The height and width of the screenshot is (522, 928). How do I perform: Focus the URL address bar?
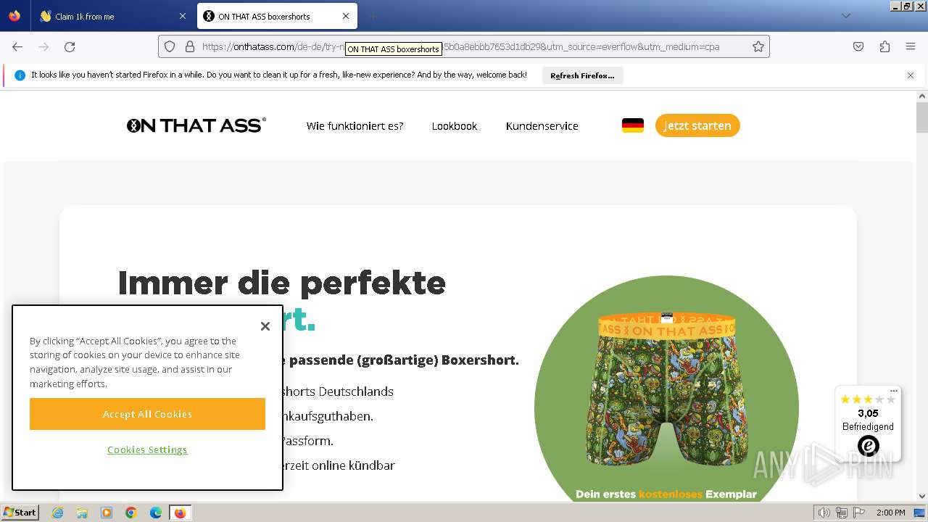pyautogui.click(x=464, y=46)
